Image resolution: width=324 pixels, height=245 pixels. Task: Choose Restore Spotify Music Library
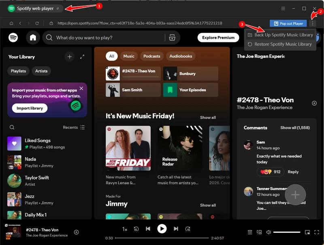(x=280, y=44)
